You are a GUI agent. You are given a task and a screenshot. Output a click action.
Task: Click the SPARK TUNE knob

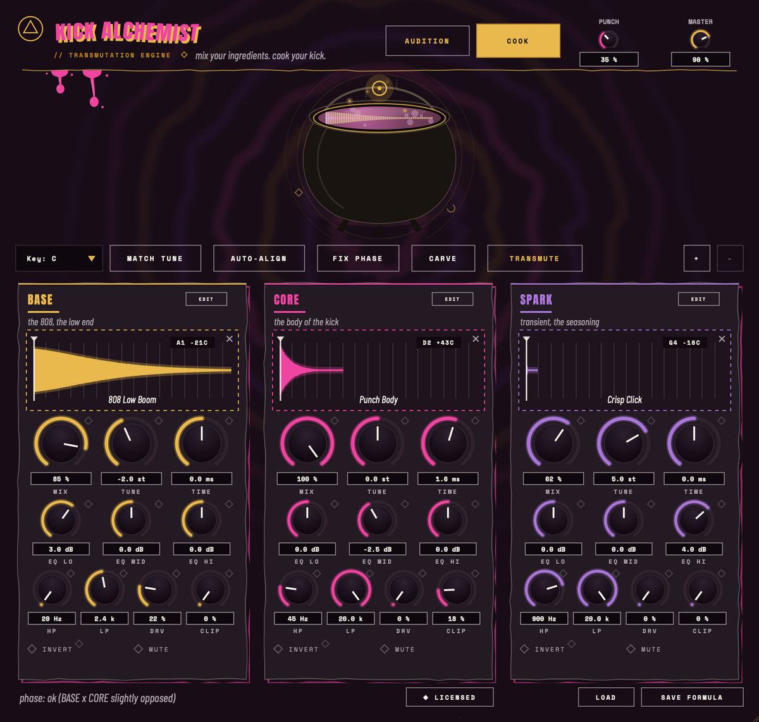click(x=623, y=443)
